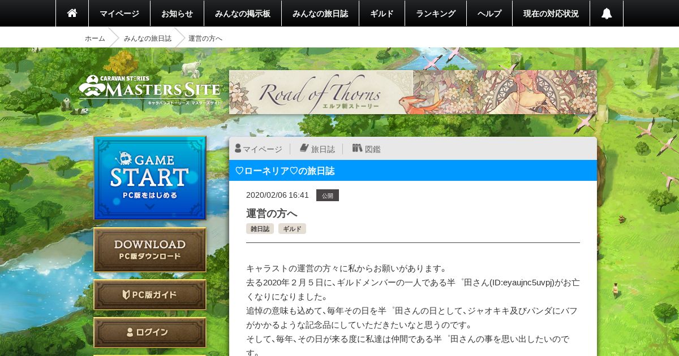Open ギルド menu item

(x=382, y=13)
